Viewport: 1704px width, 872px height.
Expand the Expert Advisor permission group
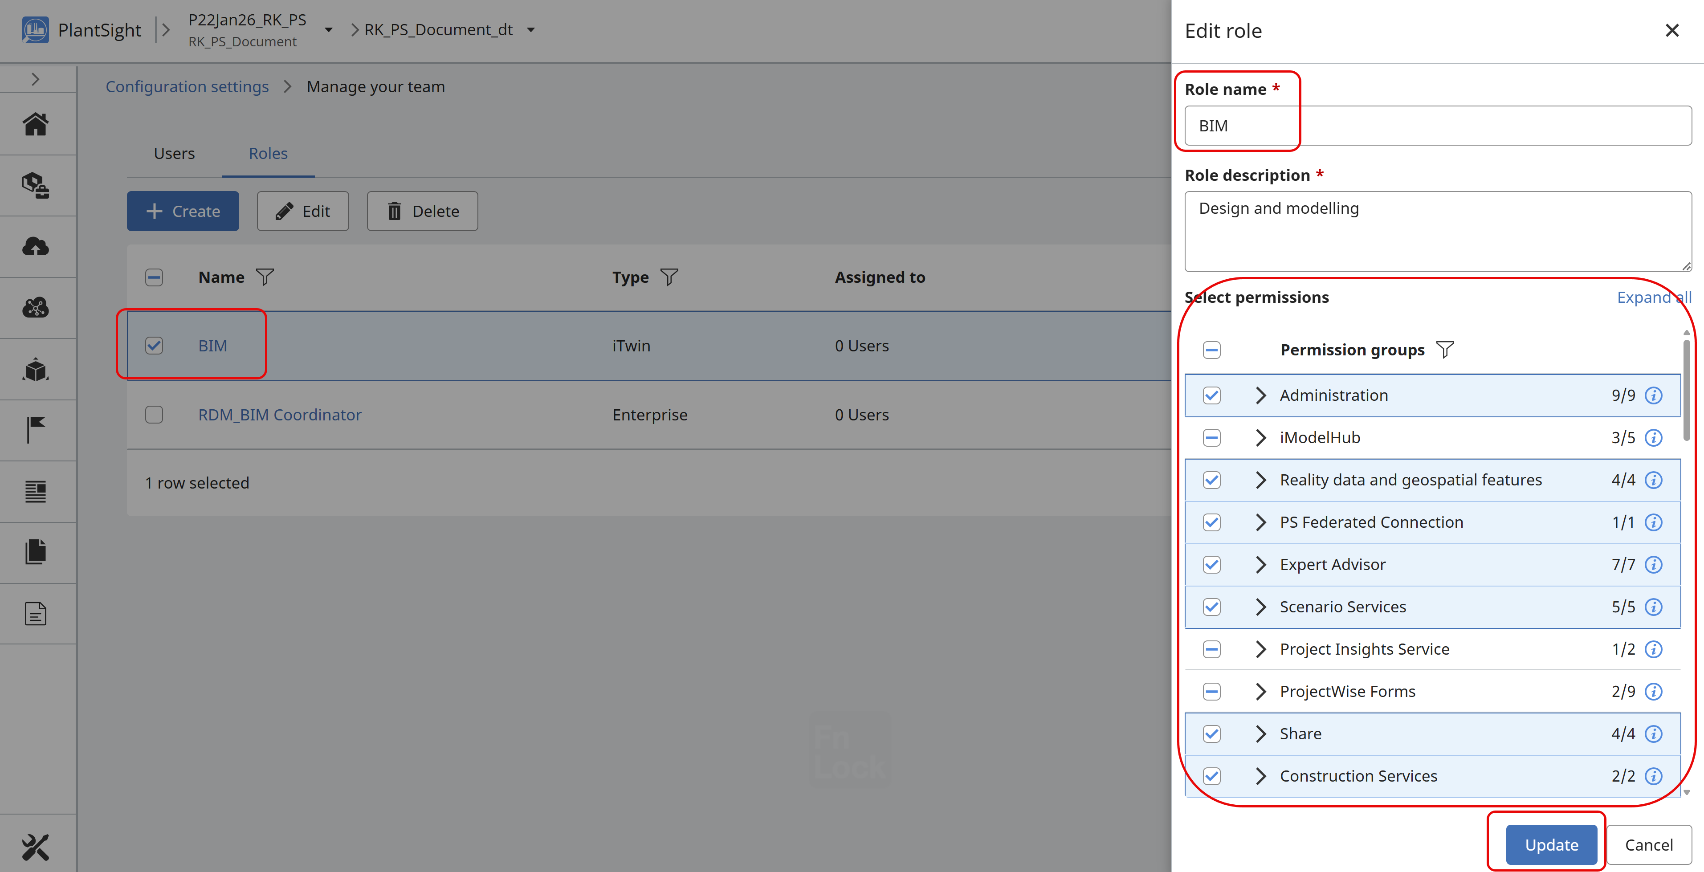(x=1260, y=565)
